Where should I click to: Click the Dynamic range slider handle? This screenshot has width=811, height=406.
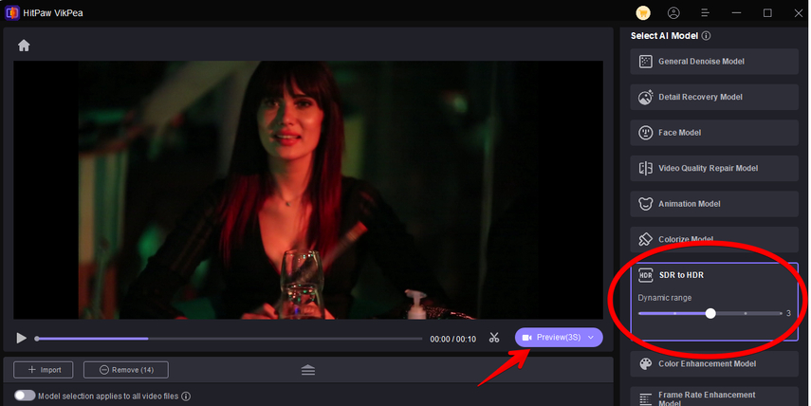[x=710, y=313]
